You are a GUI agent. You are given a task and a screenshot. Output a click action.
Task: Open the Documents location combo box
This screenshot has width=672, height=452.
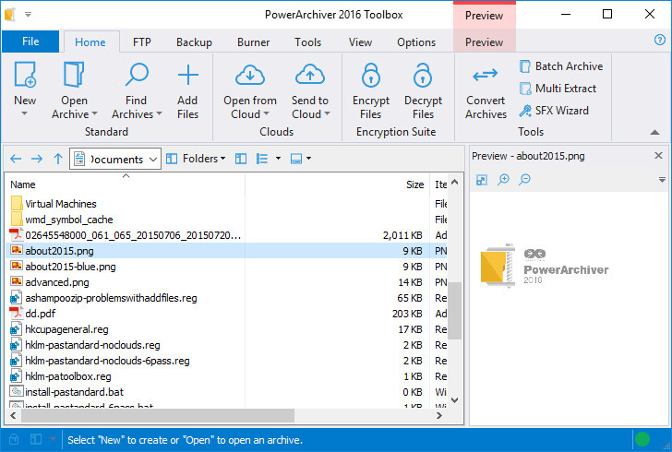point(115,159)
